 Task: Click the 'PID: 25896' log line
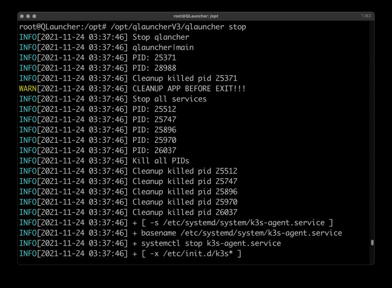(x=154, y=130)
